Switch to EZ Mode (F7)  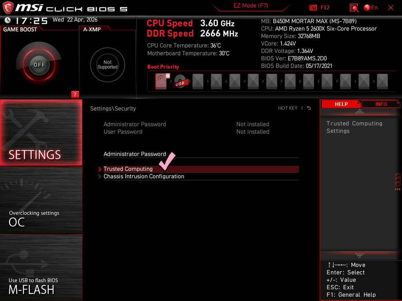[x=250, y=5]
